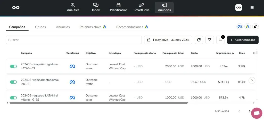Open the column settings icon

point(220,40)
